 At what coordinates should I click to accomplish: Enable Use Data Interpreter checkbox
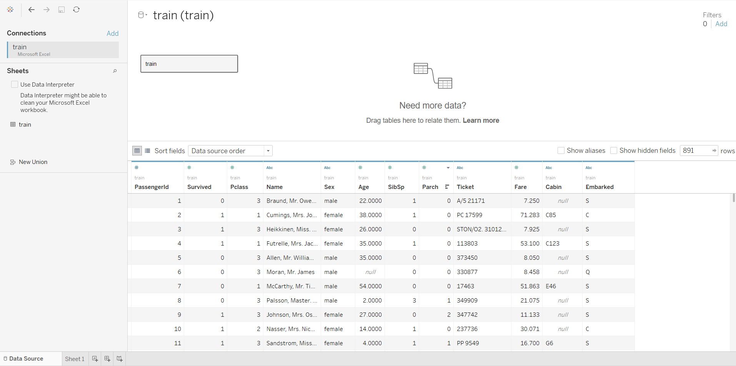click(x=15, y=84)
